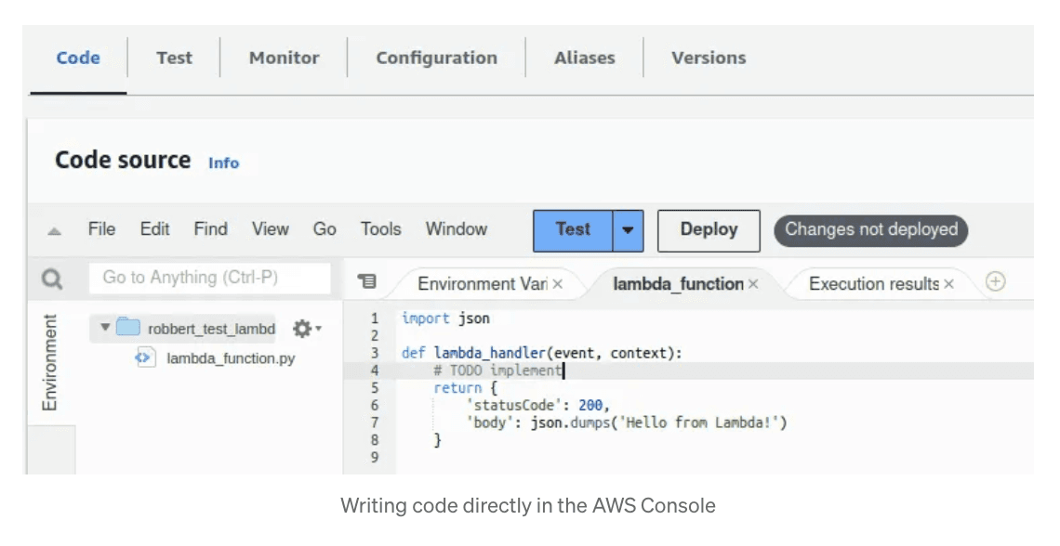Select the lambda_function editor tab
The image size is (1060, 546).
(678, 284)
